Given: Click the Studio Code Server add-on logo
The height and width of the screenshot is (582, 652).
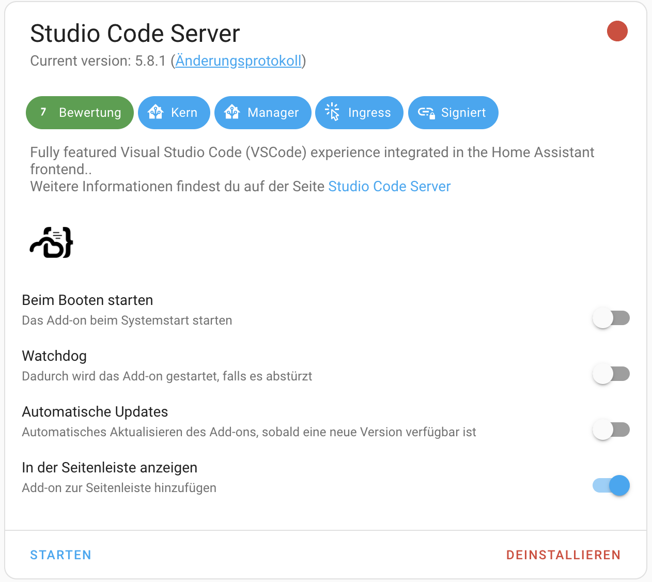Looking at the screenshot, I should tap(51, 242).
